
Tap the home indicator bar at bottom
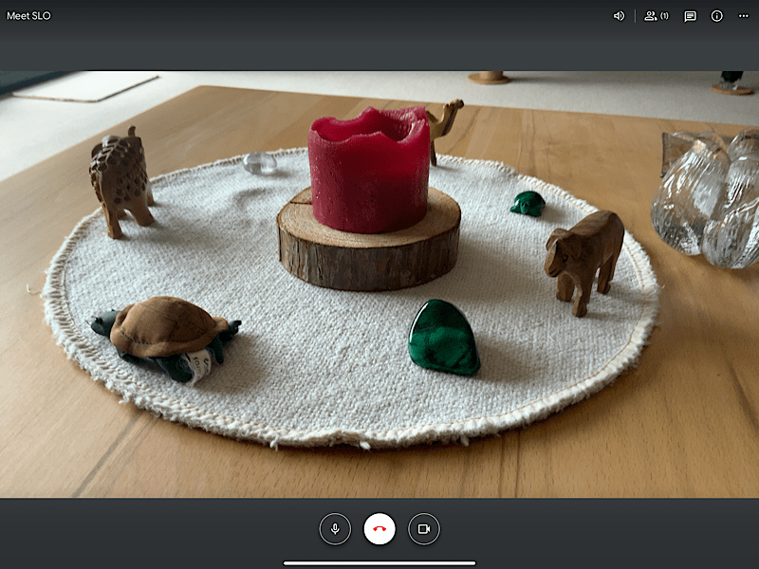tap(379, 562)
